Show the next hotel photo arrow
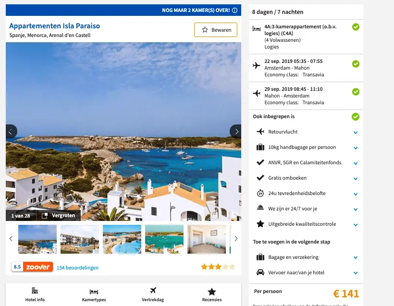Image resolution: width=394 pixels, height=306 pixels. tap(236, 132)
